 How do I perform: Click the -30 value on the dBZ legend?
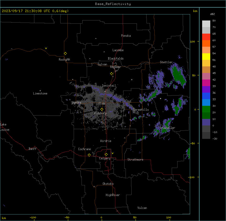tap(215, 139)
